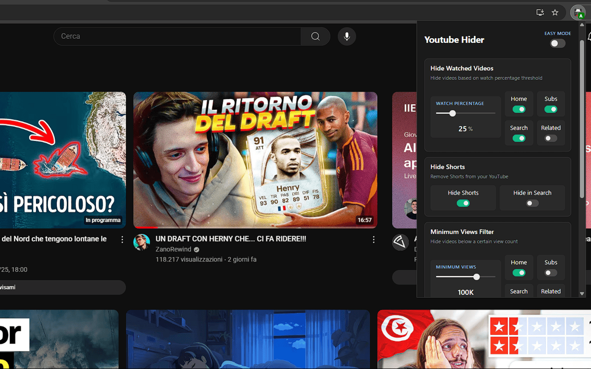Click ZanoRewind's channel avatar
The width and height of the screenshot is (591, 369).
coord(142,242)
